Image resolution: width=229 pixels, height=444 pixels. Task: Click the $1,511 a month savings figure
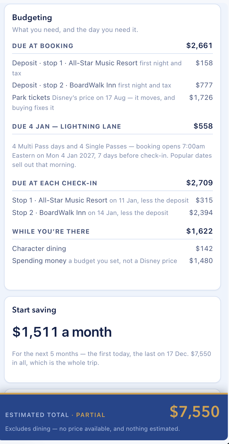[62, 332]
